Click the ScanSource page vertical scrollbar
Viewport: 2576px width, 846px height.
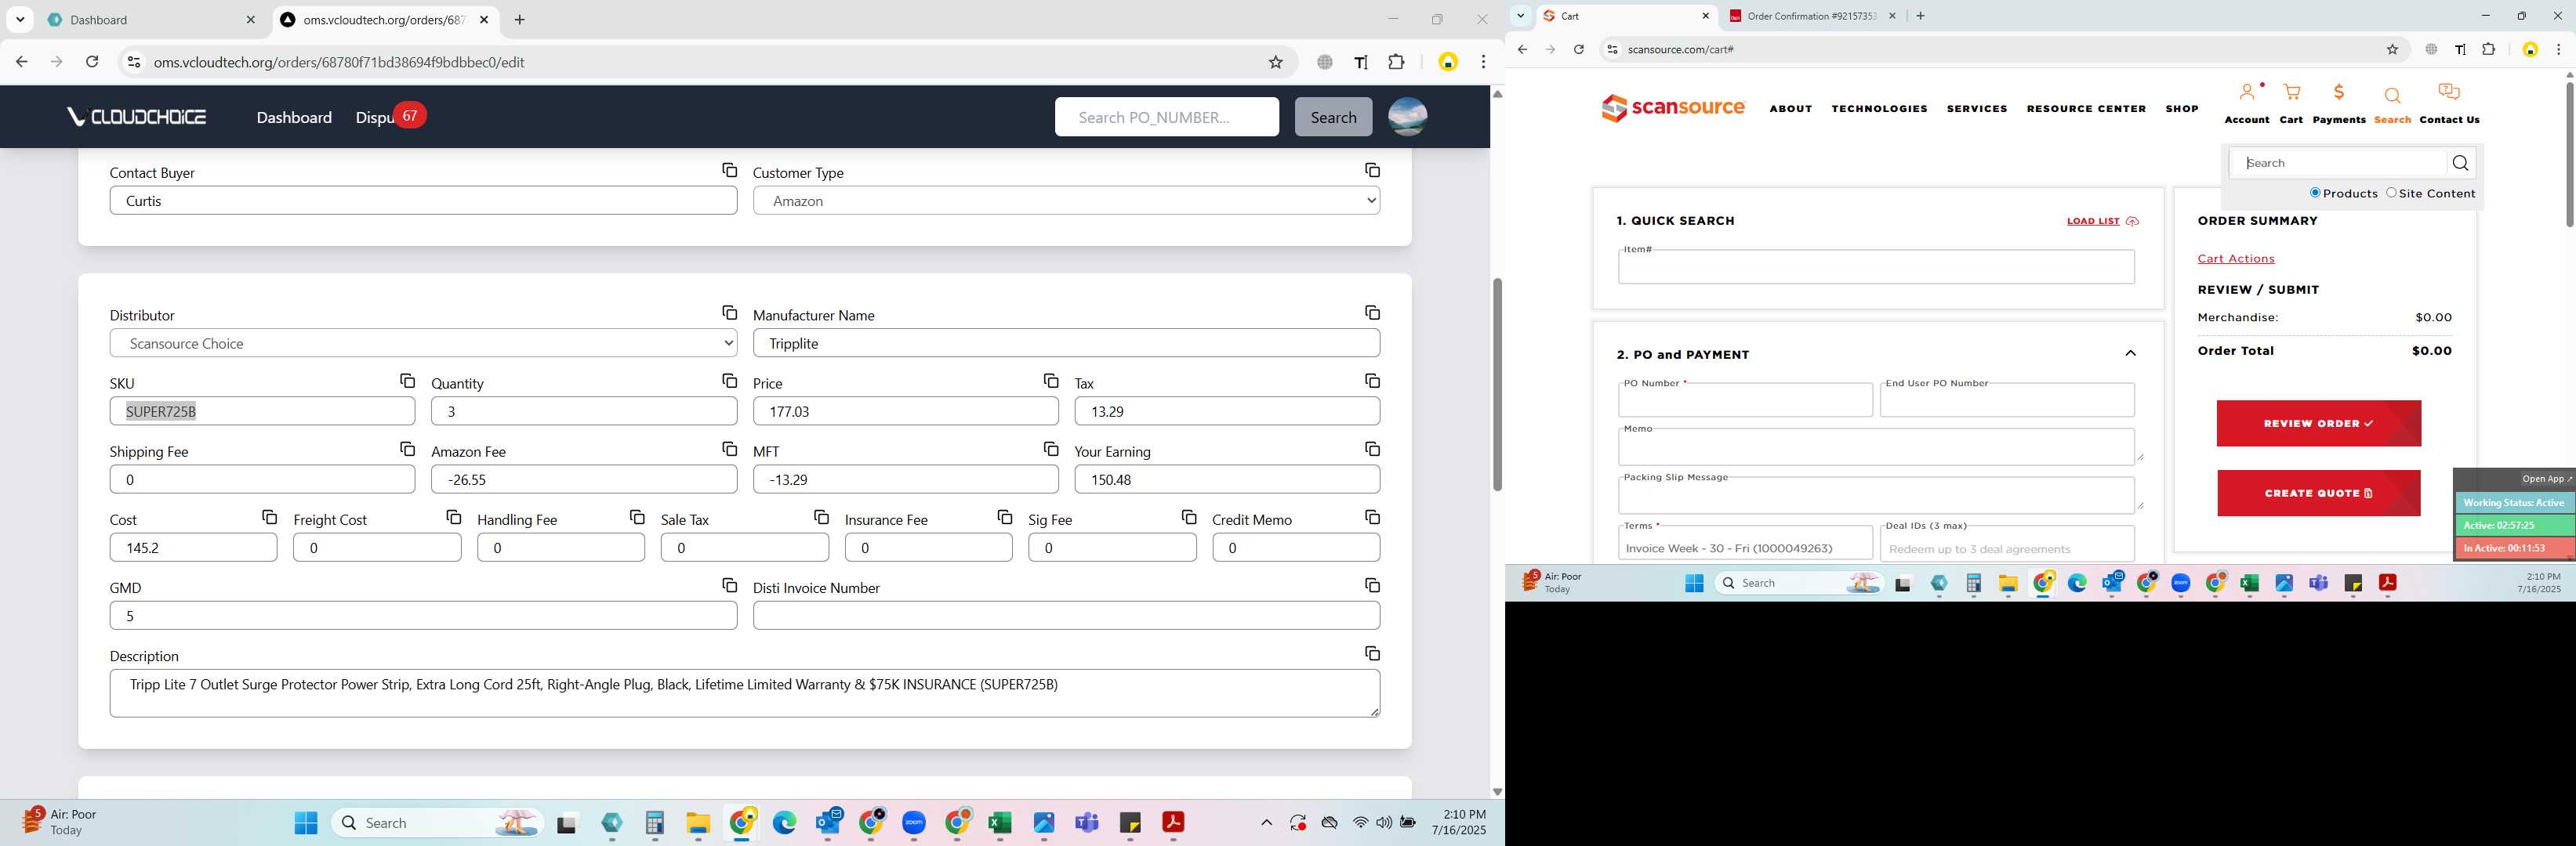click(2568, 155)
